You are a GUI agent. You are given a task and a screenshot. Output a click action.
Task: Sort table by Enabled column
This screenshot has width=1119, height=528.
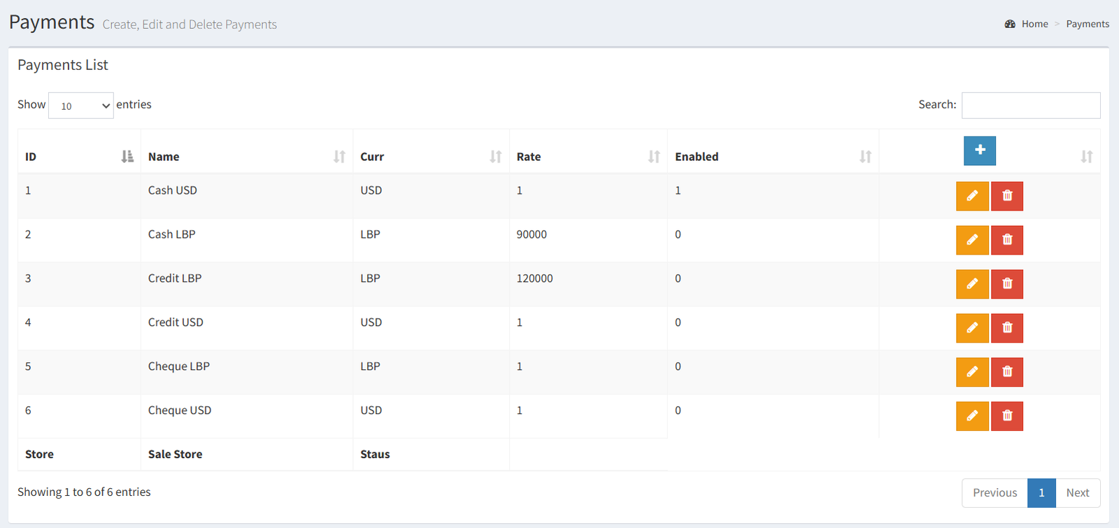[x=773, y=157]
